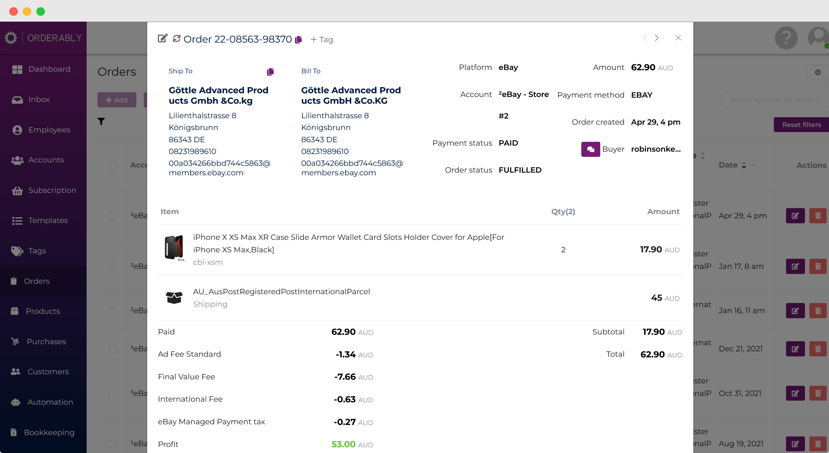Click the iPhone X XS Max case item title
This screenshot has height=453, width=829.
click(x=349, y=243)
